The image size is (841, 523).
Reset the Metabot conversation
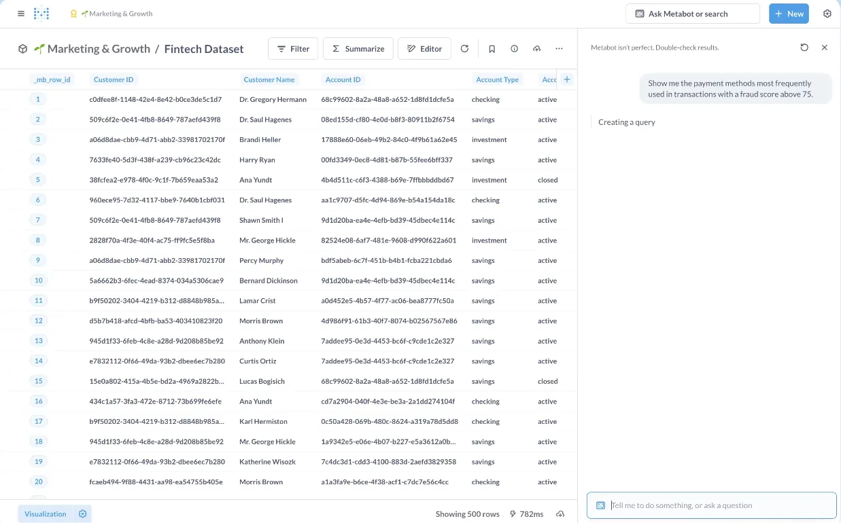click(804, 48)
